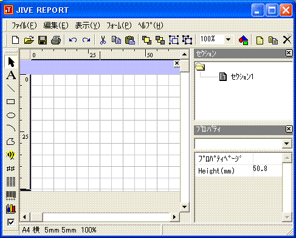Open the 100% zoom dropdown
This screenshot has width=296, height=238.
point(229,40)
